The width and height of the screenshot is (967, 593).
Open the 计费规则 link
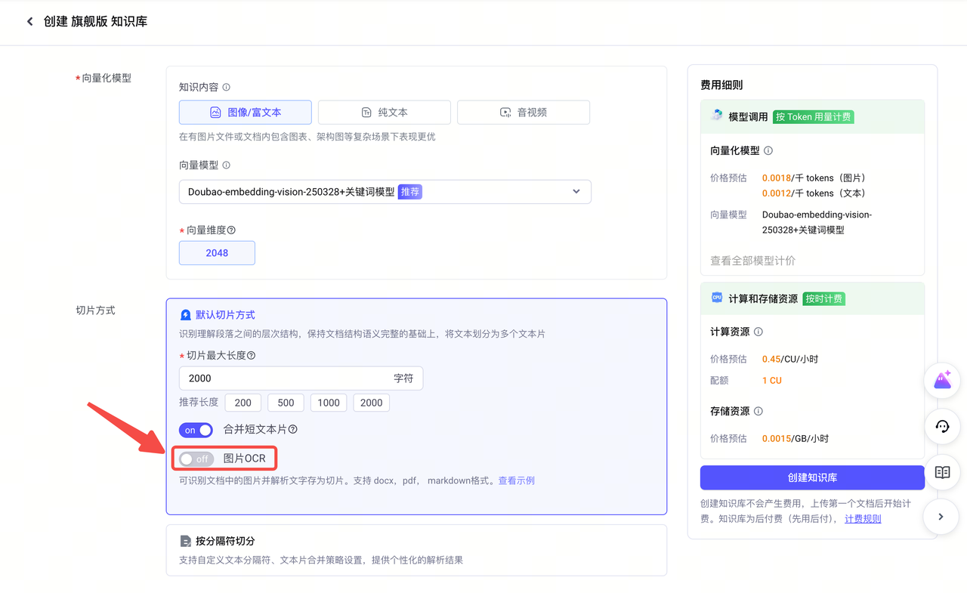(x=863, y=519)
